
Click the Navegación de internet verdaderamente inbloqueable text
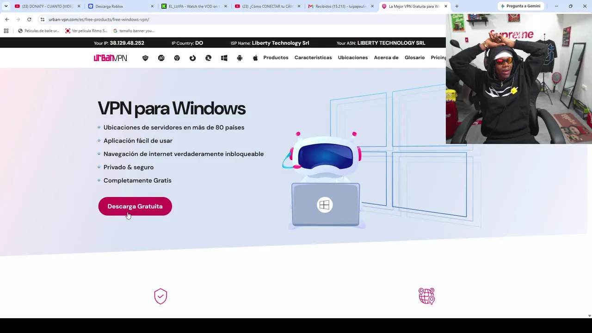pos(184,154)
